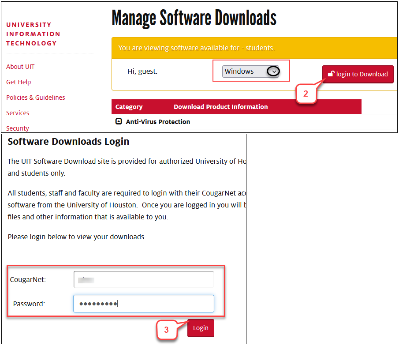
Task: Visit the Get Help page
Action: [19, 82]
